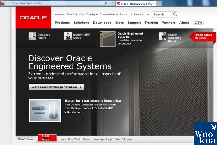The image size is (217, 145).
Task: Open the Solutions menu
Action: pyautogui.click(x=81, y=23)
